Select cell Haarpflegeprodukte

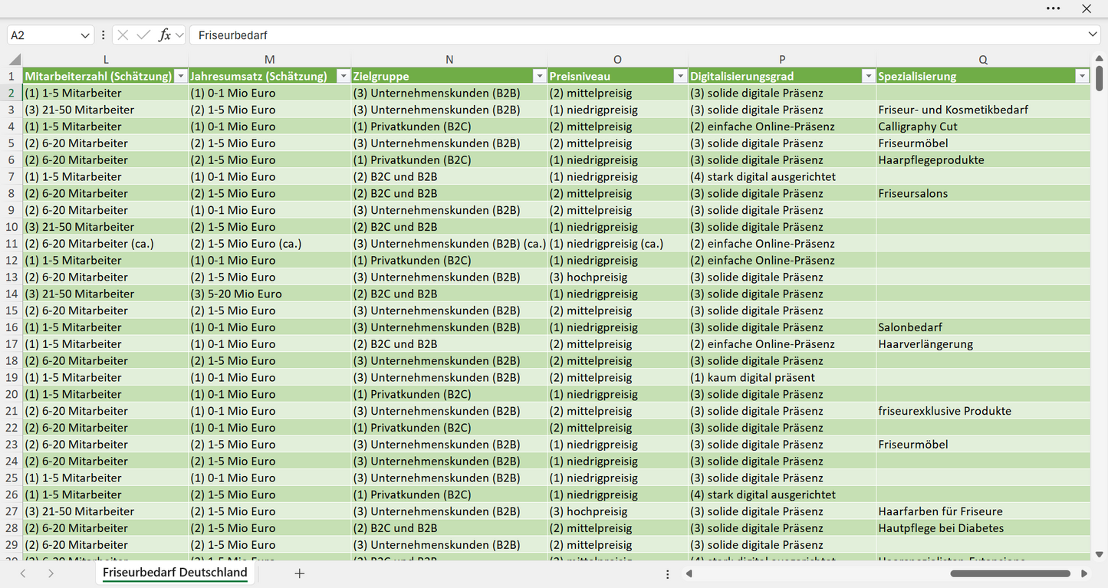tap(983, 160)
